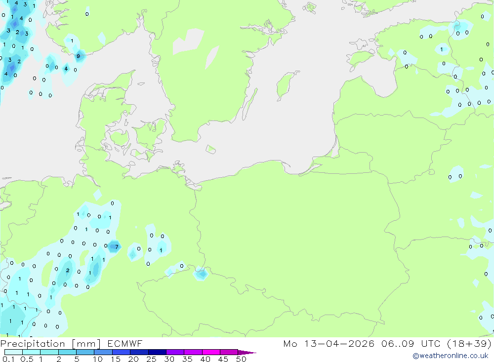The image size is (494, 362).
Task: Click the 'Precipitation' title word
Action: click(33, 343)
